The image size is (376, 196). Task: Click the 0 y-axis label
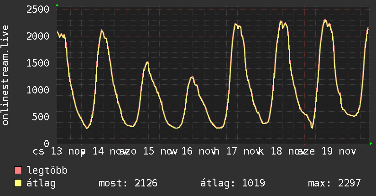(47, 144)
